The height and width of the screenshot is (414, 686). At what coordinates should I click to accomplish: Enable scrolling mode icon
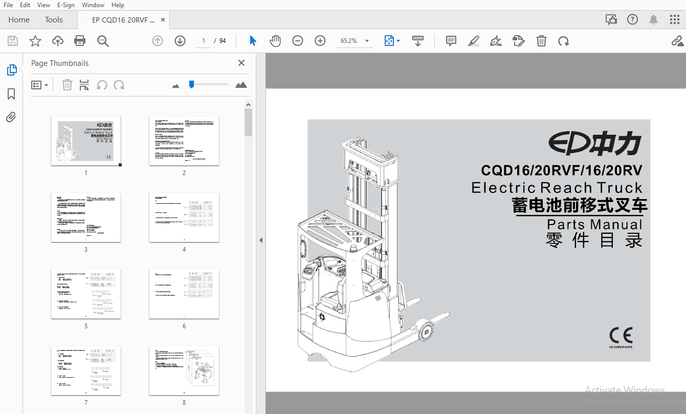418,41
